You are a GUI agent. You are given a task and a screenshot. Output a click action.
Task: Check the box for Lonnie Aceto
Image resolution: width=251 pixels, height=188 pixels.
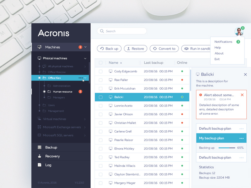point(100,106)
